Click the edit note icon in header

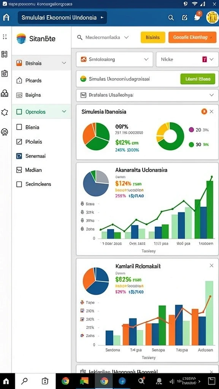point(184,17)
